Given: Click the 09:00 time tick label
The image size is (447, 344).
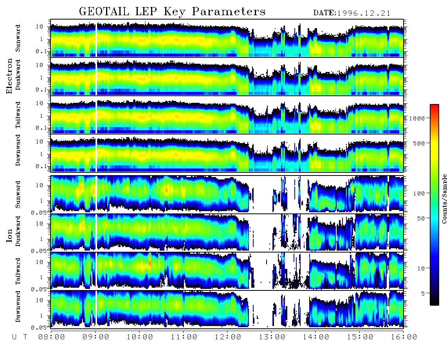Looking at the screenshot, I should [96, 337].
